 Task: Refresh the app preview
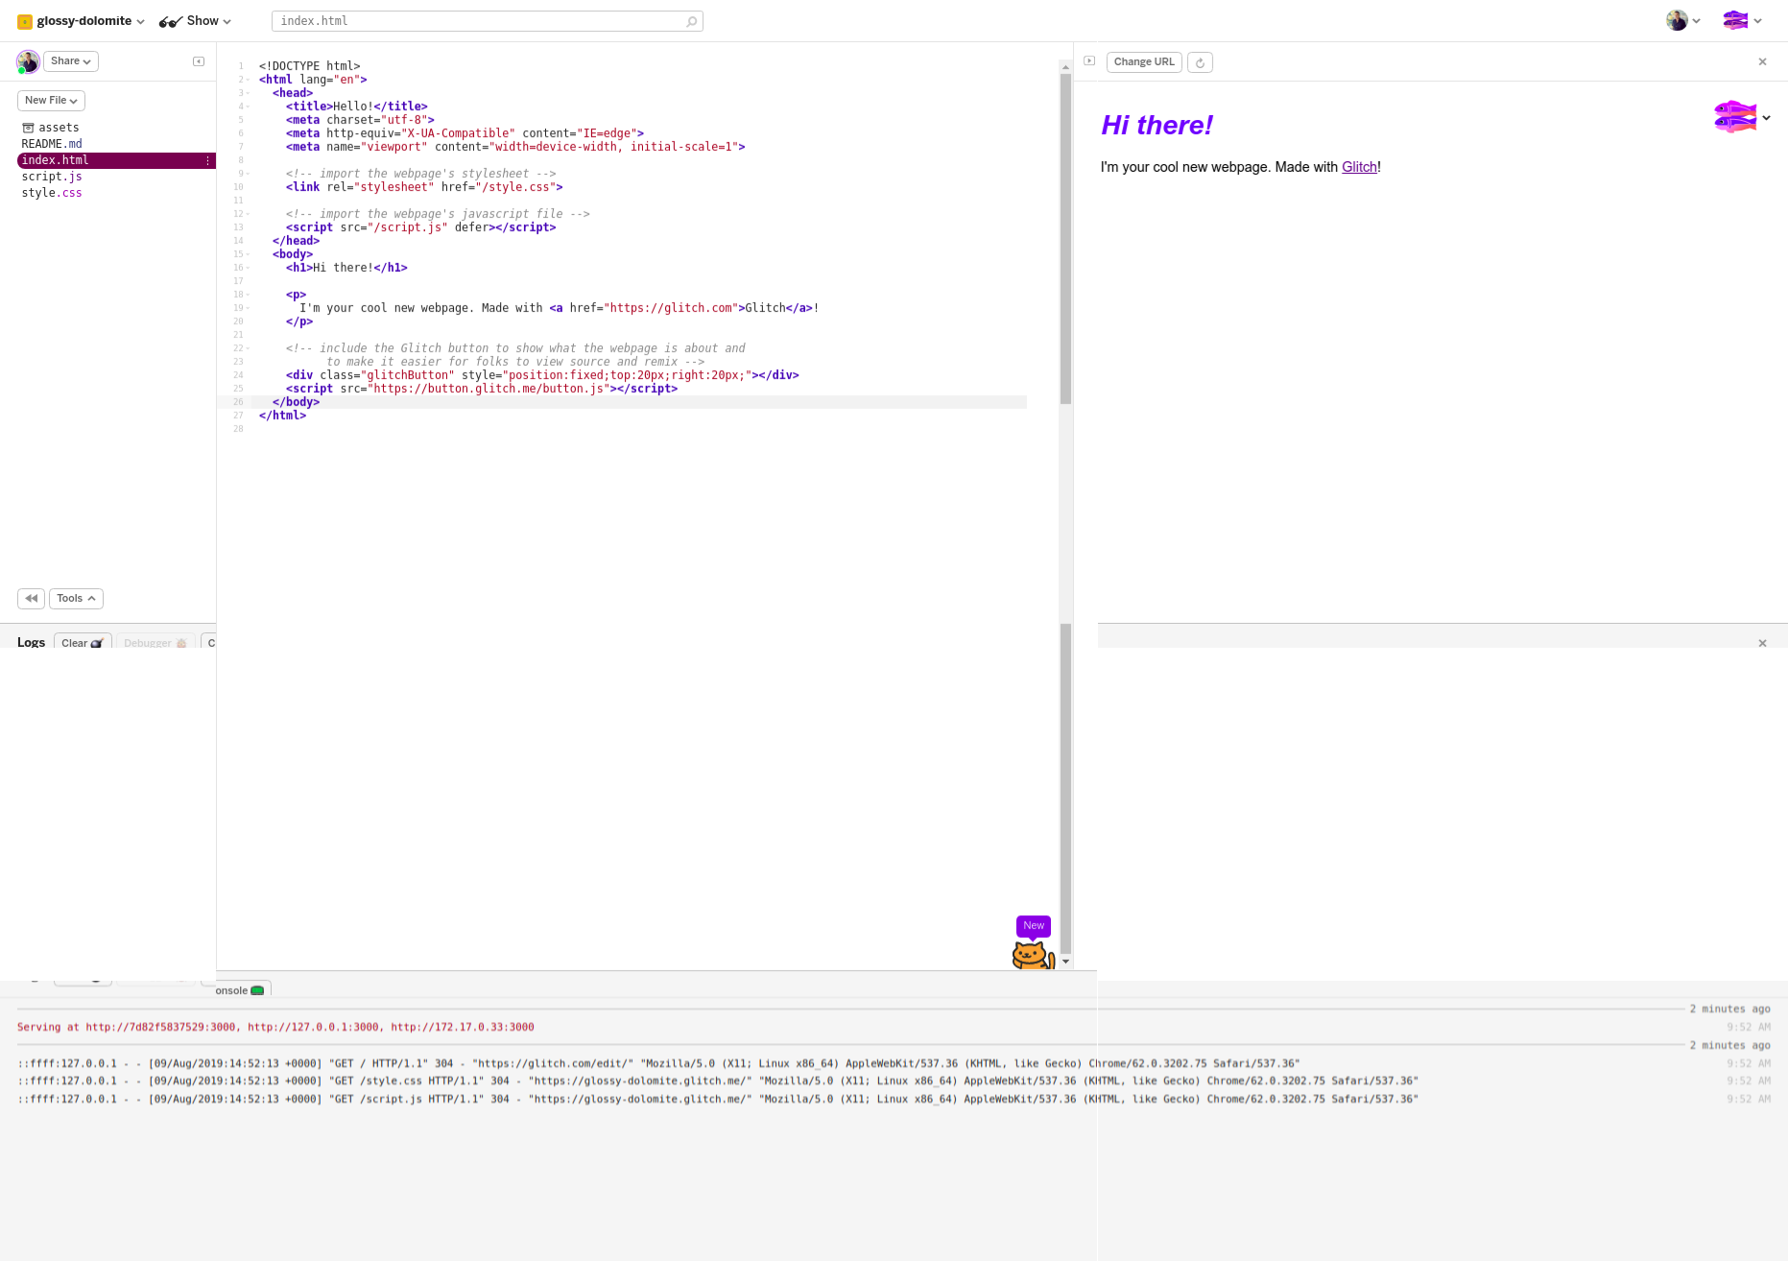pyautogui.click(x=1200, y=62)
